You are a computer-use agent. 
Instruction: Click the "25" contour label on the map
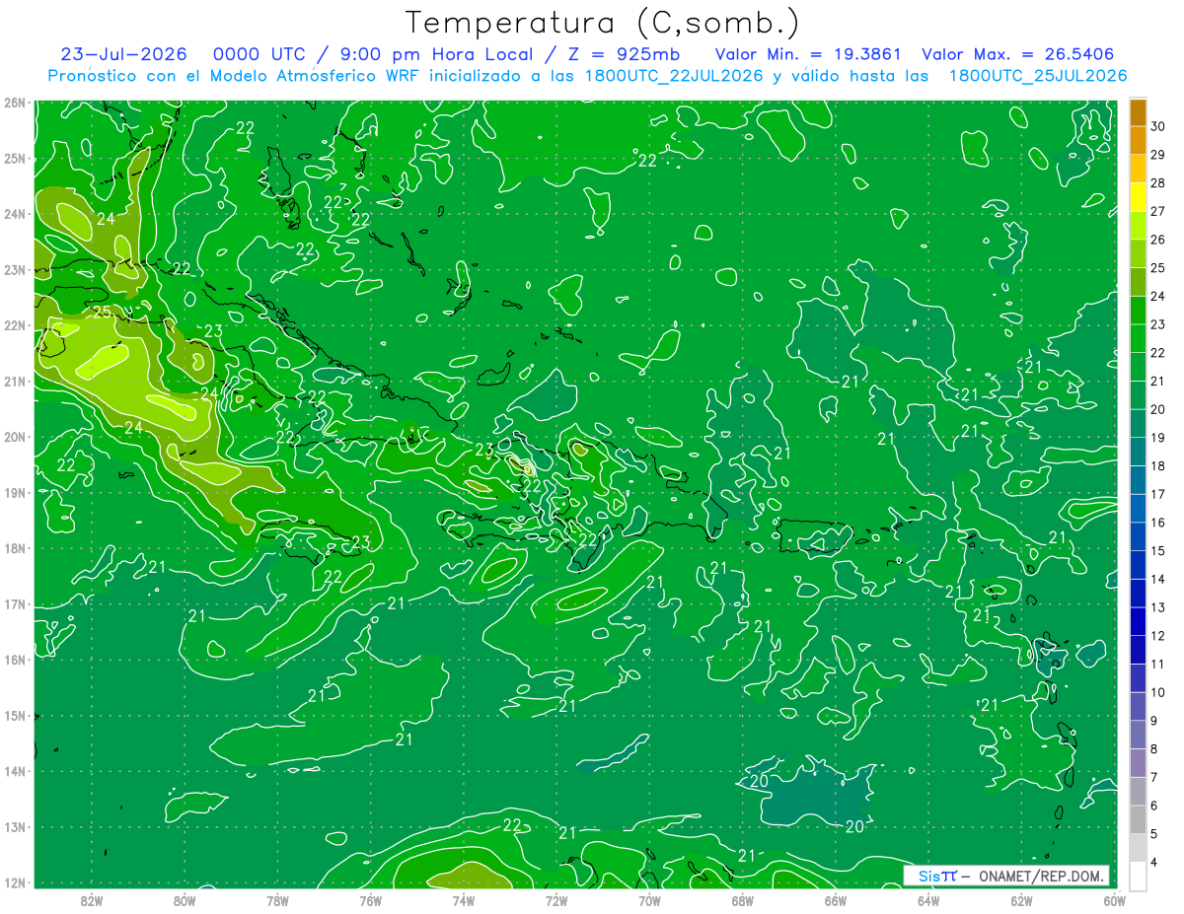[101, 313]
